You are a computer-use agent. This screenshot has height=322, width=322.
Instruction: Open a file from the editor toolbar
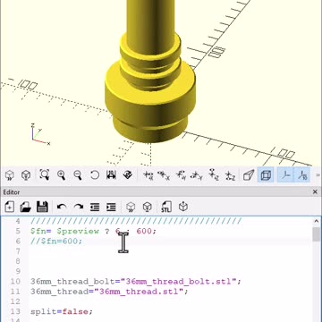tap(26, 207)
